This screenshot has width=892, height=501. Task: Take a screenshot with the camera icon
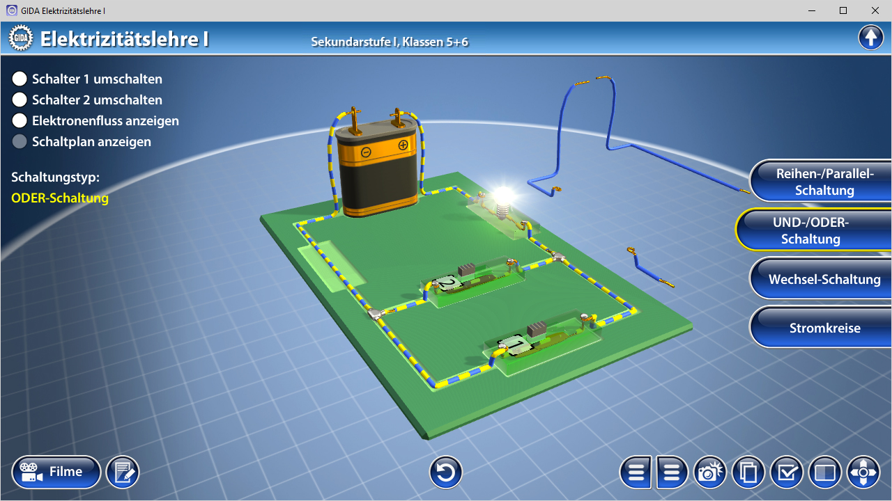(709, 472)
